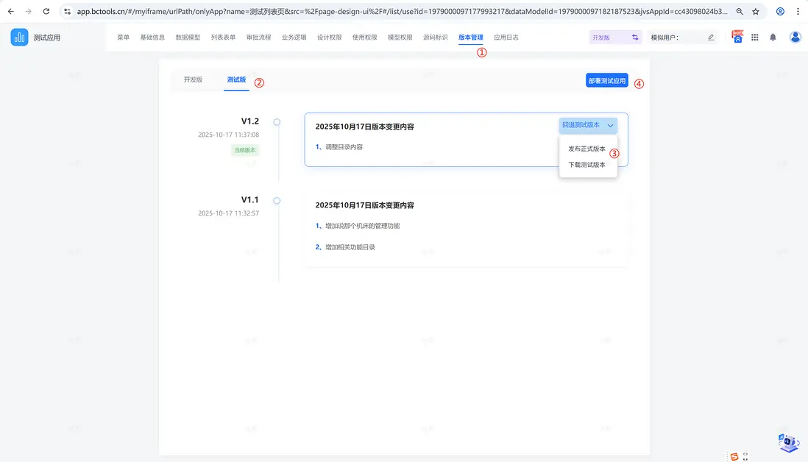This screenshot has width=808, height=462.
Task: Click the 当前版本 tag under V1.2
Action: pyautogui.click(x=245, y=149)
